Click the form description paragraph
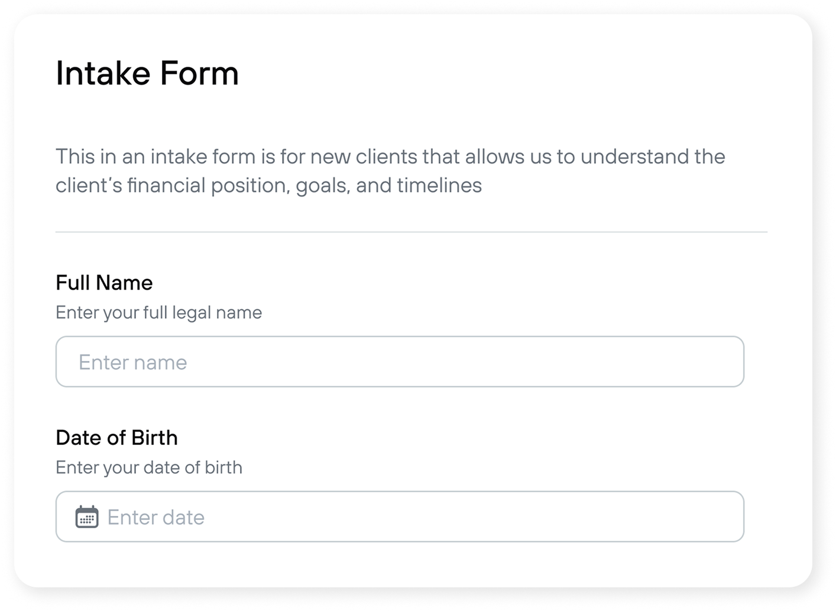This screenshot has height=611, width=836. [390, 171]
